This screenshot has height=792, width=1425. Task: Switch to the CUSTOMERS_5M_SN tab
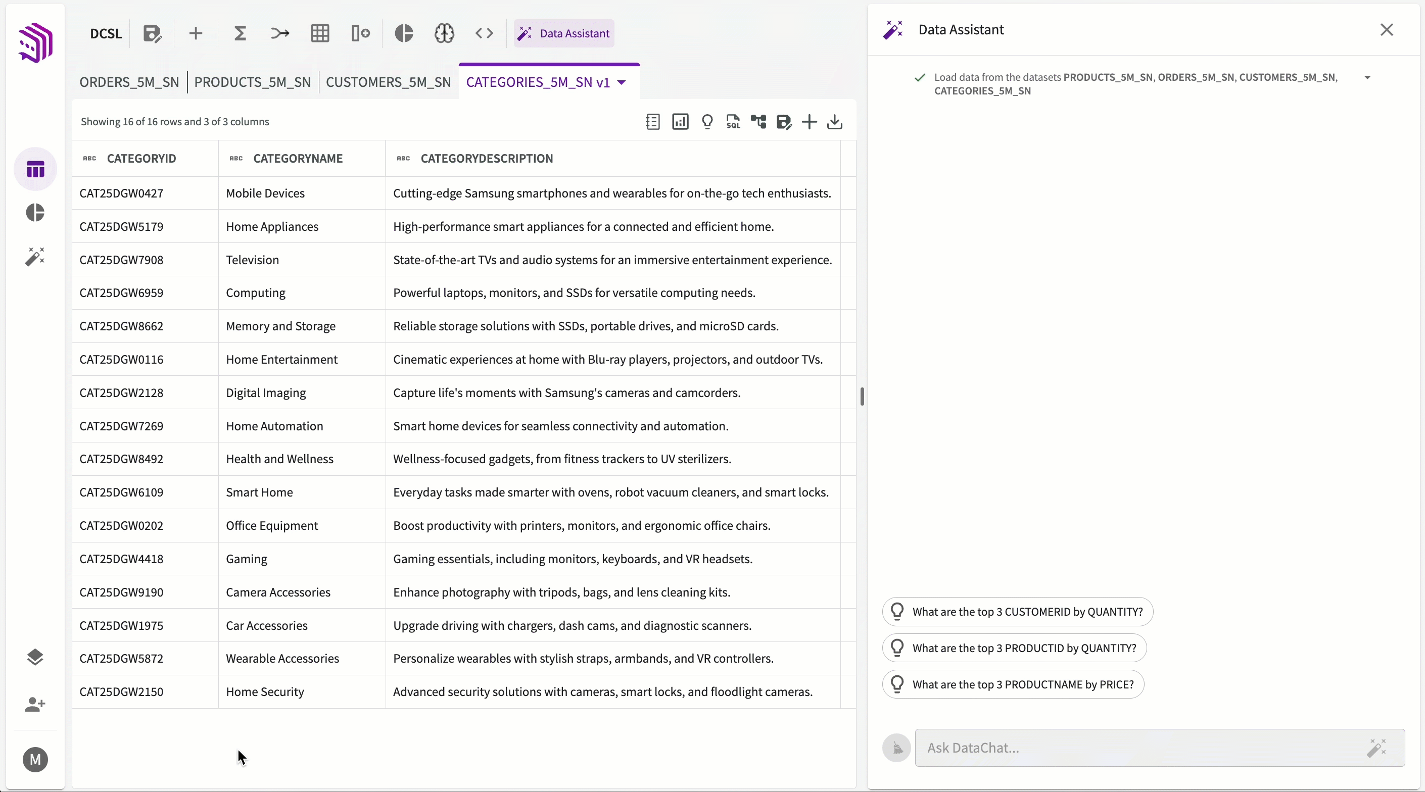click(x=388, y=82)
